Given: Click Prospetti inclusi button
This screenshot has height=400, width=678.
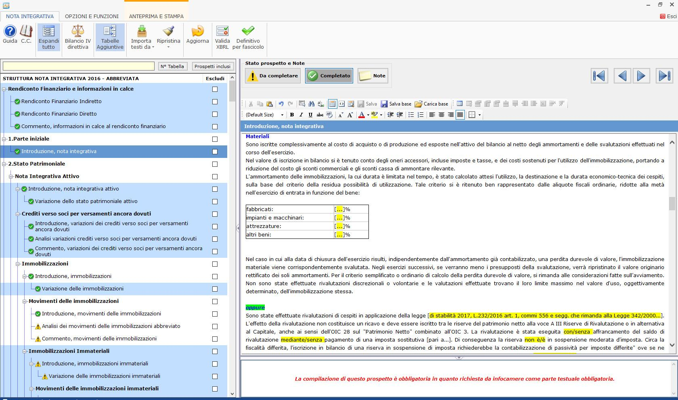Looking at the screenshot, I should tap(212, 66).
